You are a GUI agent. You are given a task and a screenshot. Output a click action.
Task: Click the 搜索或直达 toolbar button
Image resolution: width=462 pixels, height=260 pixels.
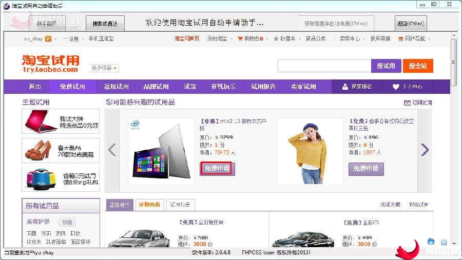click(105, 23)
